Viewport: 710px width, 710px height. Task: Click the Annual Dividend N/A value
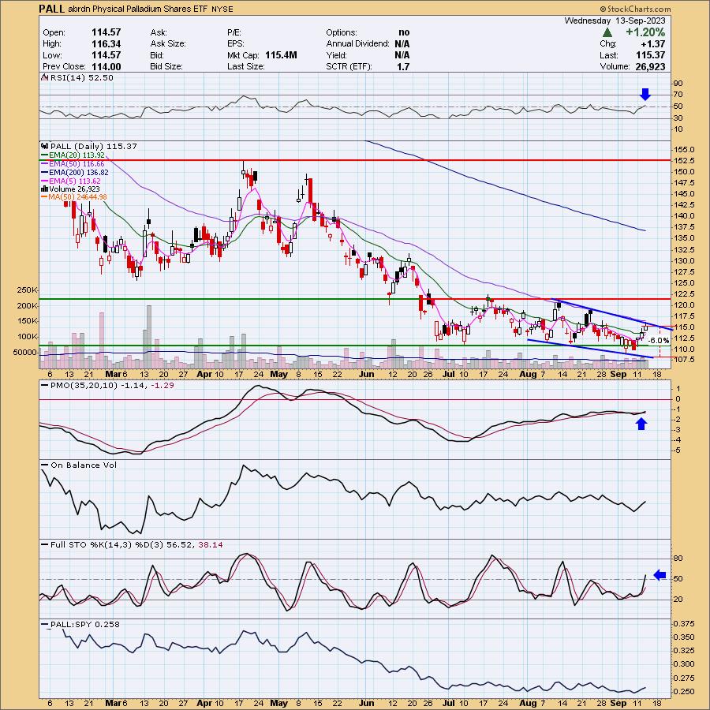(402, 44)
